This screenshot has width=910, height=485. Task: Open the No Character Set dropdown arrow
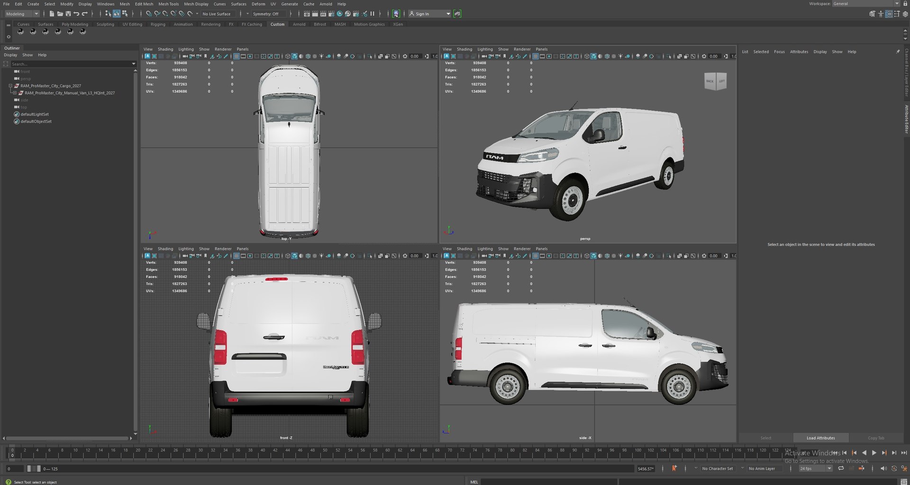tap(696, 468)
